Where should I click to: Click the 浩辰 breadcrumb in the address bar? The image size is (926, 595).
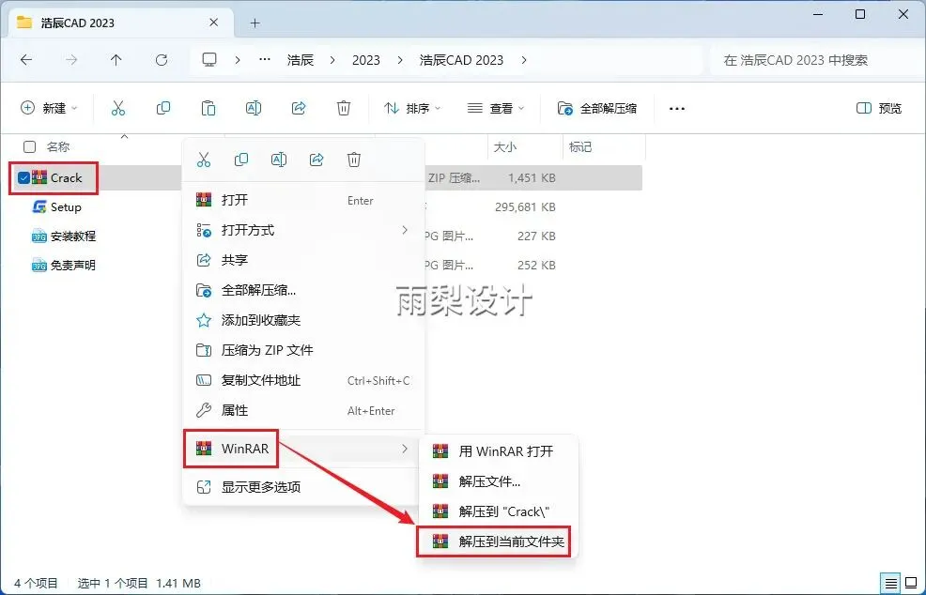coord(300,60)
